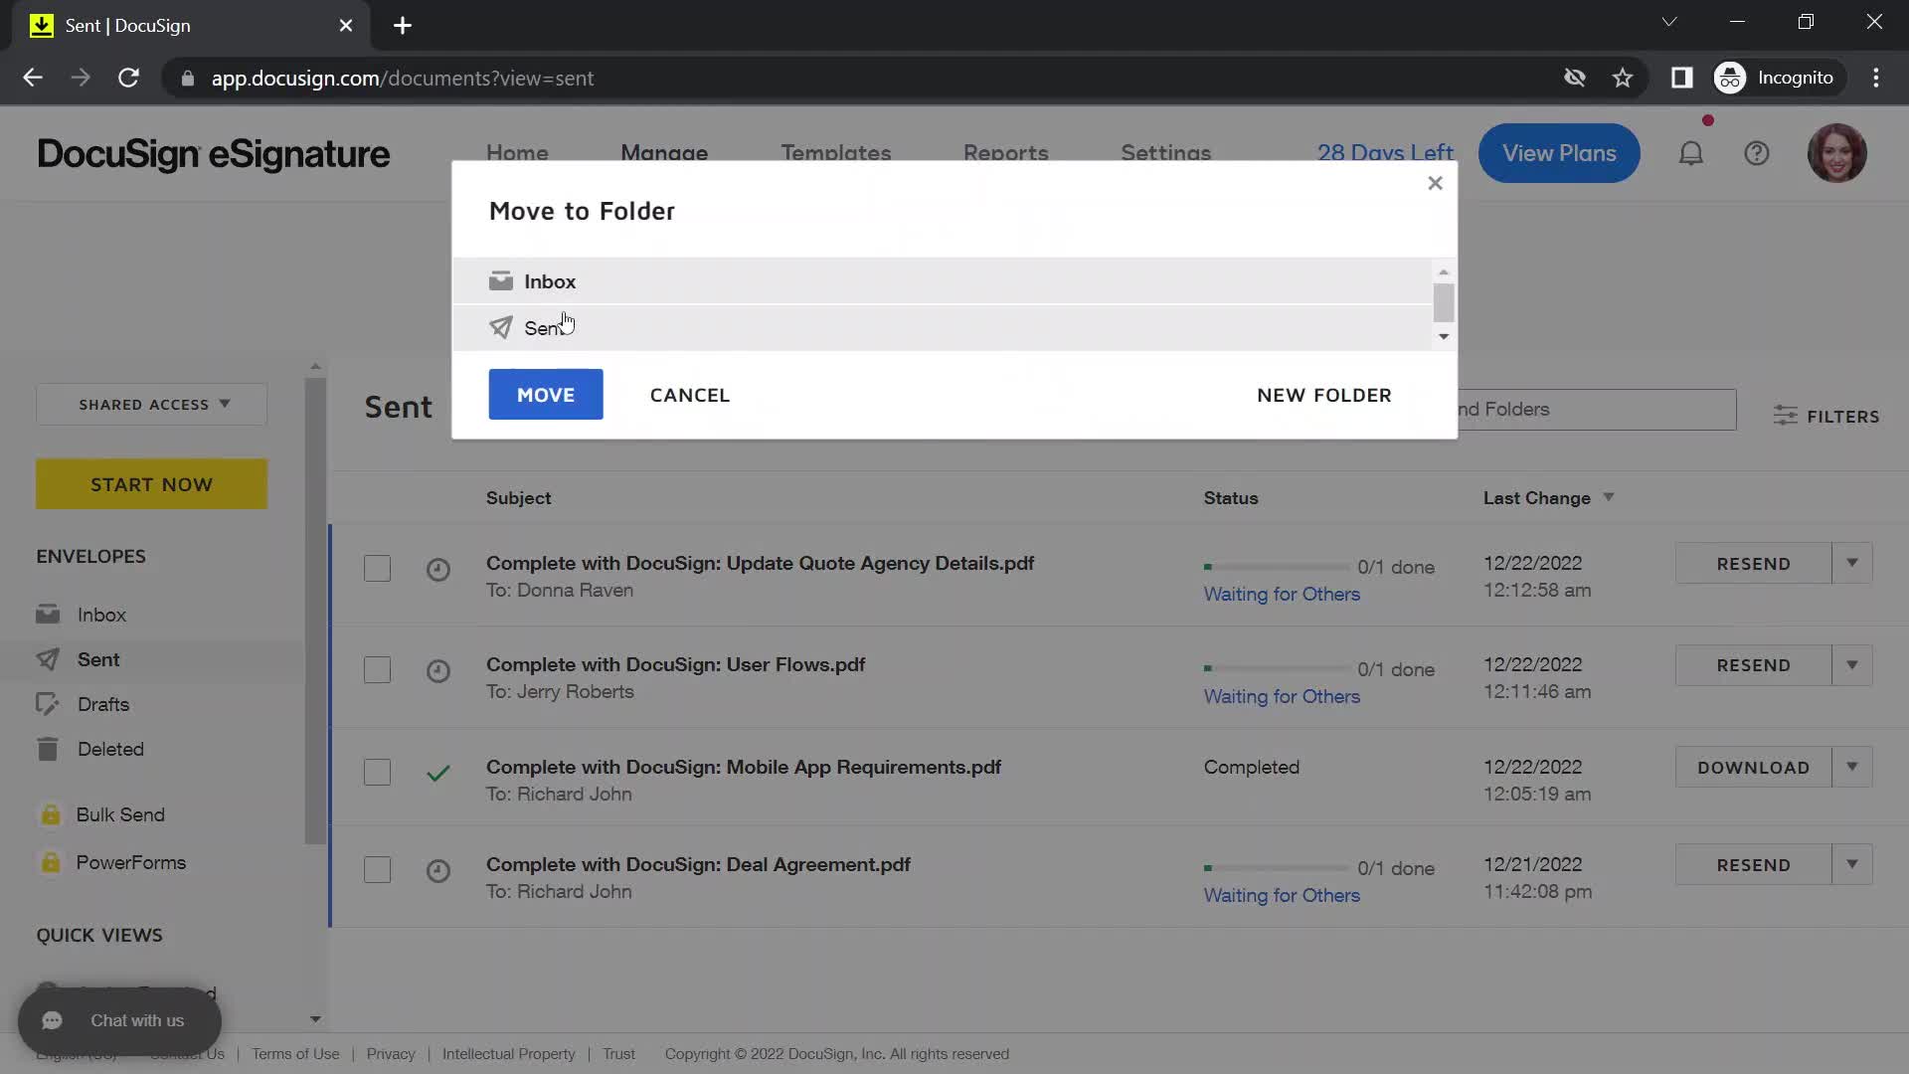Open Chrome menu three dots
The width and height of the screenshot is (1909, 1074).
click(1876, 78)
